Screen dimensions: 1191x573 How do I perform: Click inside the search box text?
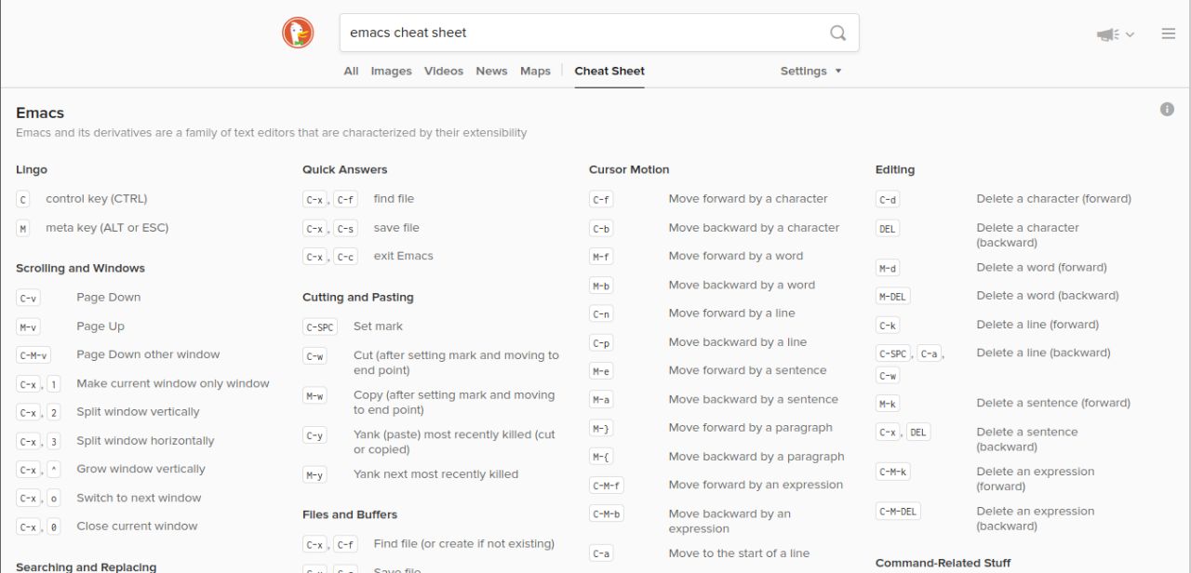(x=408, y=33)
